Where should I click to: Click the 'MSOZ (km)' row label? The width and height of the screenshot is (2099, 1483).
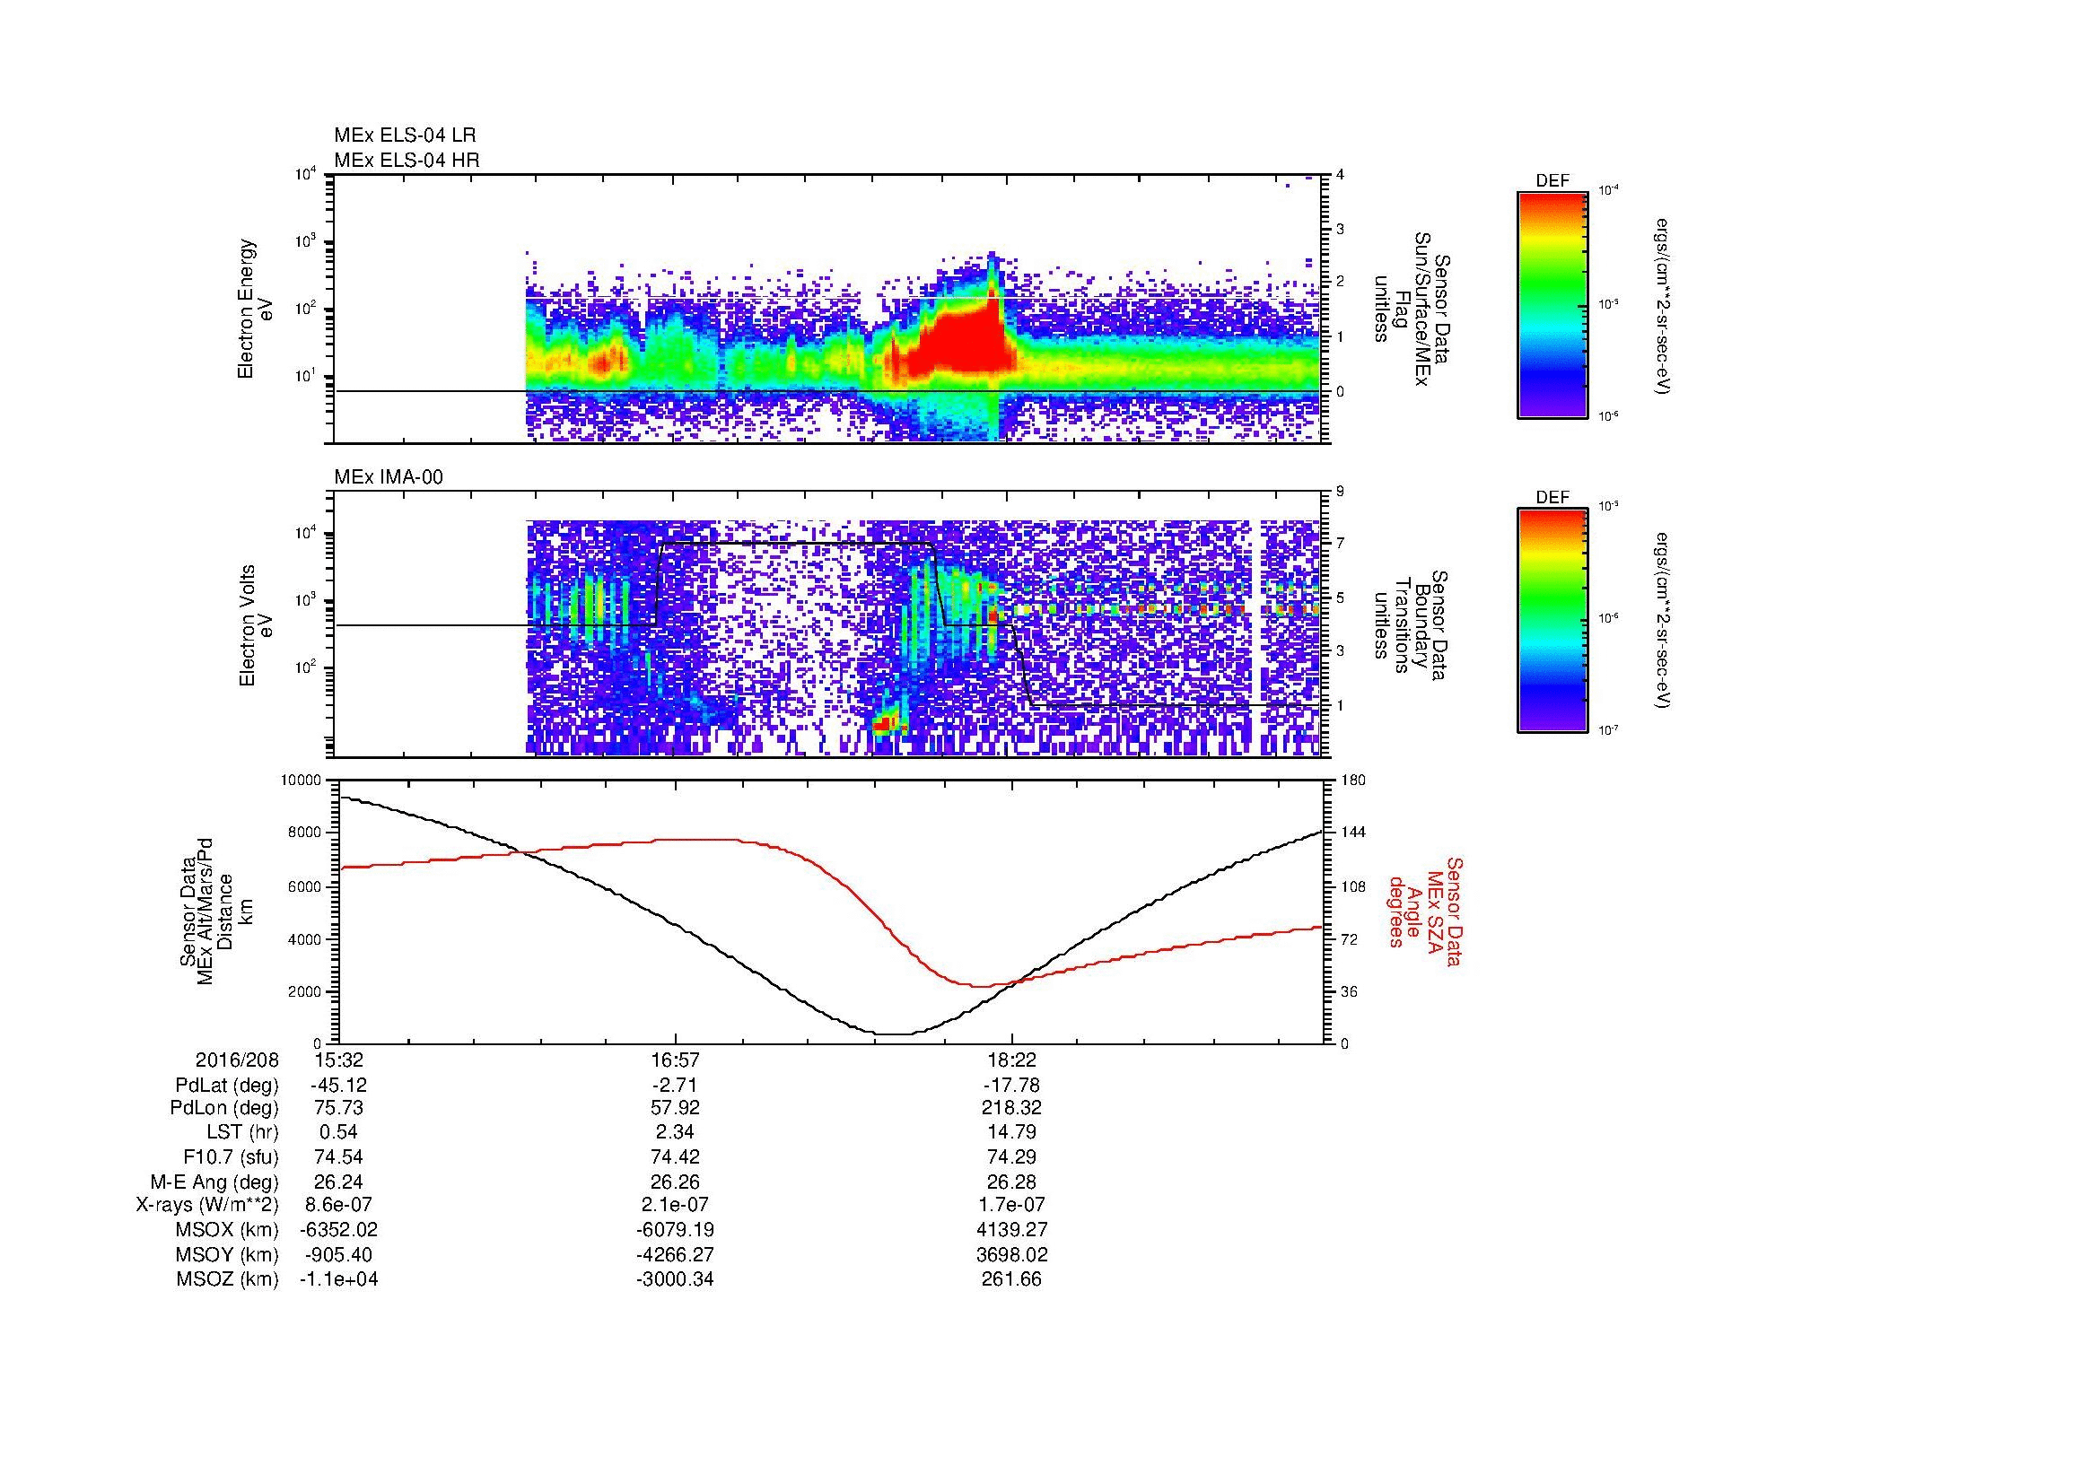pyautogui.click(x=228, y=1279)
